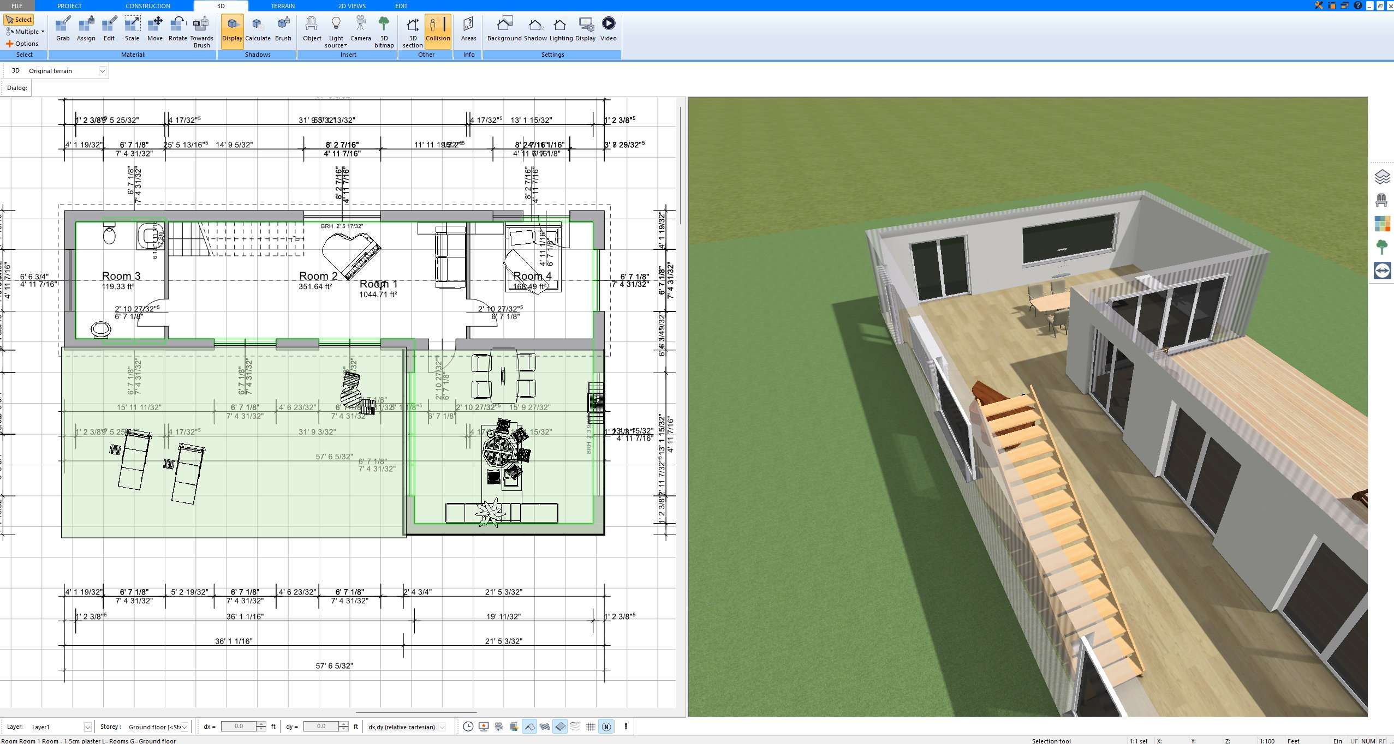Switch to the TERRAIN tab

pos(283,5)
